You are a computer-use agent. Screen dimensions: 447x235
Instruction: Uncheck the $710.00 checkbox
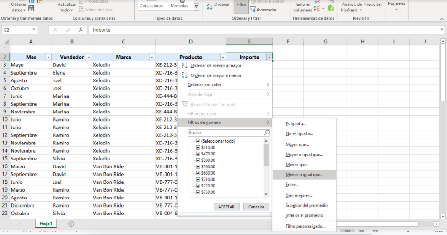[198, 180]
